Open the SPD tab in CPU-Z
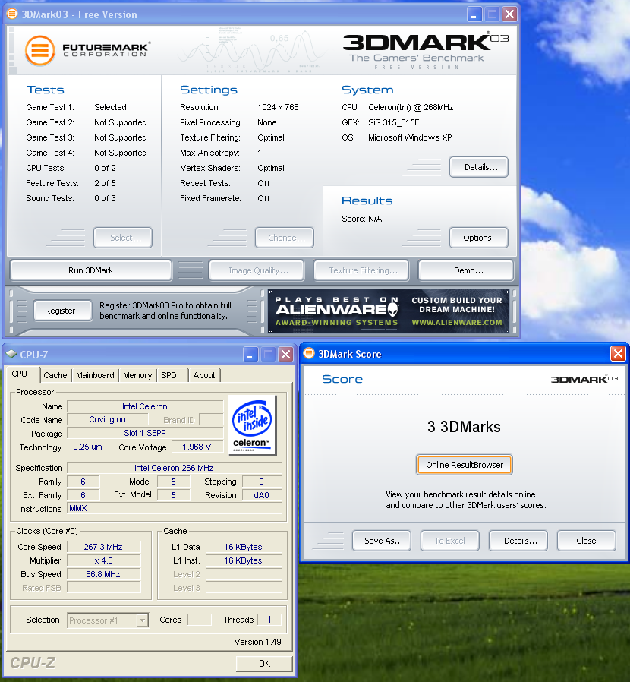 tap(169, 375)
